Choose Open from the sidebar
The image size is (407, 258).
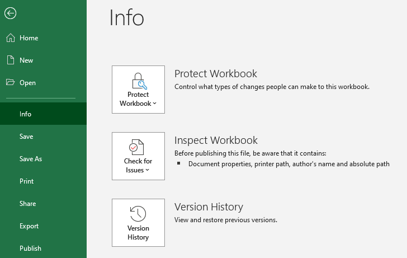pyautogui.click(x=44, y=83)
